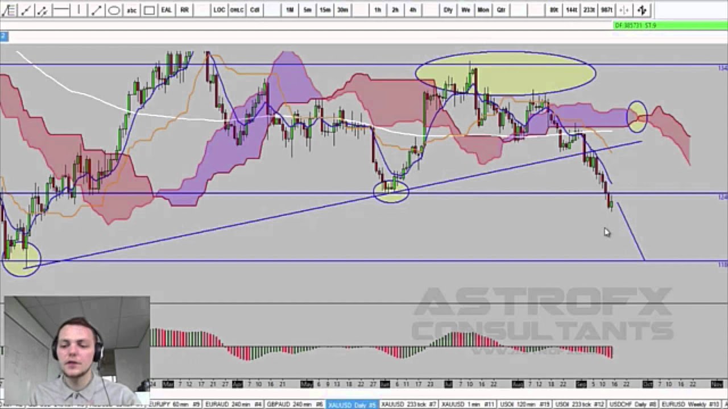Screen dimensions: 728x409
Task: Select the abc text label tool
Action: 131,10
